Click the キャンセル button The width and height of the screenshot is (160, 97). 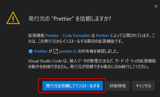coord(143,86)
